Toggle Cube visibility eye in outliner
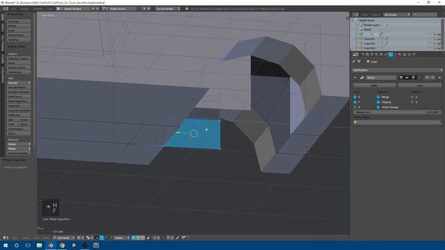The image size is (445, 250). pyautogui.click(x=430, y=34)
